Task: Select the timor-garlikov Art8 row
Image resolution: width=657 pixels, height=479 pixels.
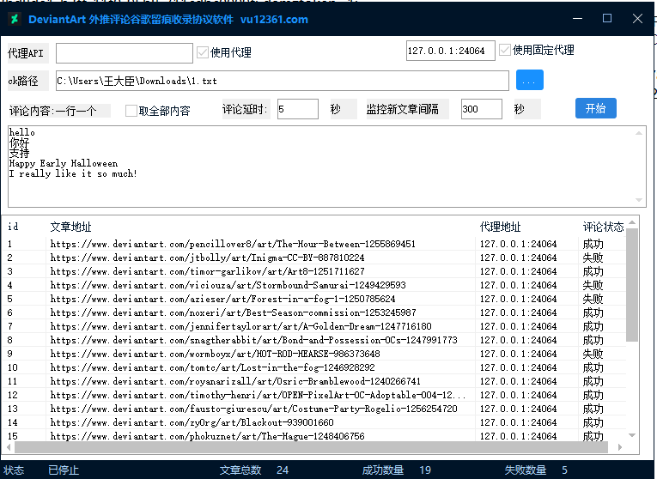Action: [314, 271]
